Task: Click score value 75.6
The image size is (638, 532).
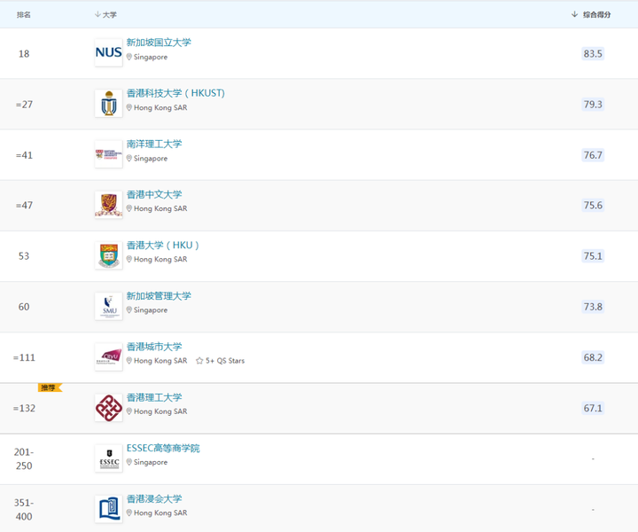Action: 593,205
